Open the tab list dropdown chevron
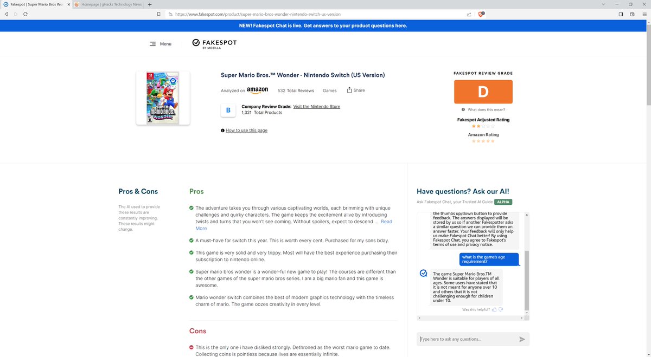The height and width of the screenshot is (357, 651). pyautogui.click(x=603, y=4)
